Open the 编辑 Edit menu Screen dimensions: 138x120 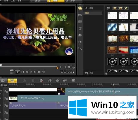(6, 1)
